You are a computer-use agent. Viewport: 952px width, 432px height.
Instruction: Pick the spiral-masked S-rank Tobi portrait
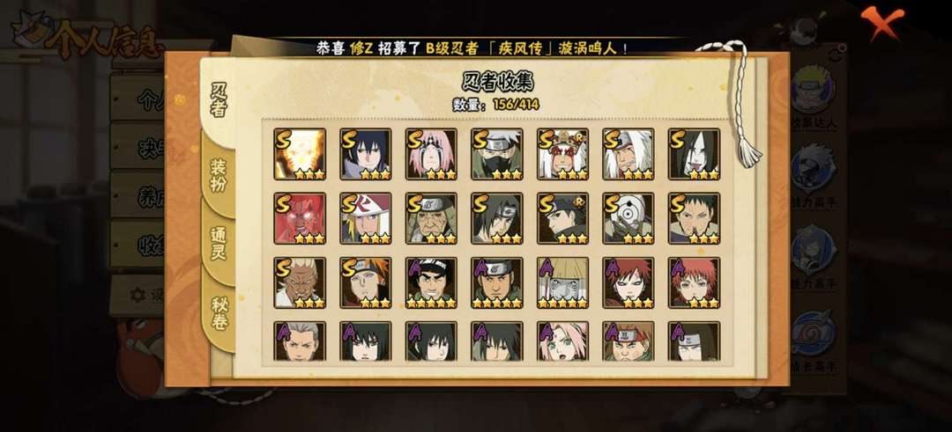(628, 218)
